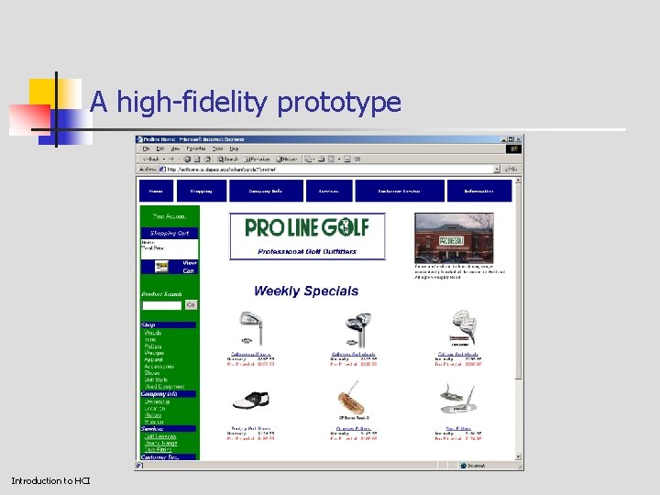Click the Accessories link under Shop
This screenshot has height=495, width=660.
[x=159, y=366]
